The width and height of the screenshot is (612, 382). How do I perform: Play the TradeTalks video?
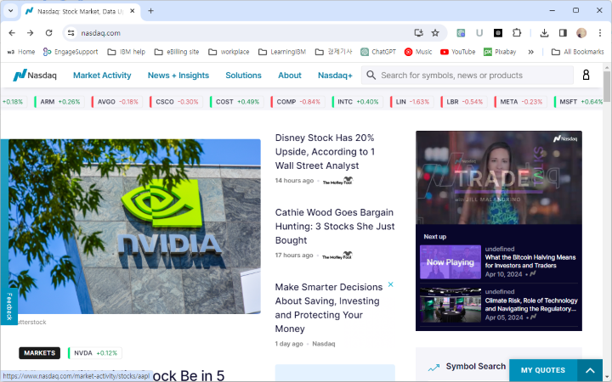(x=499, y=177)
